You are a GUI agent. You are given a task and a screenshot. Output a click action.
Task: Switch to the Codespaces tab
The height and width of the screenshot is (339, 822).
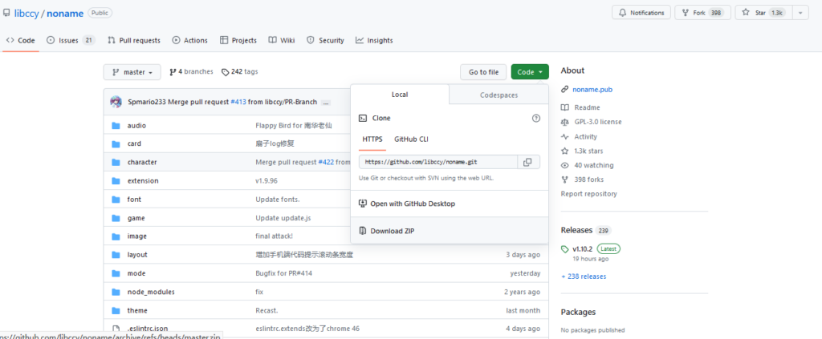coord(498,95)
